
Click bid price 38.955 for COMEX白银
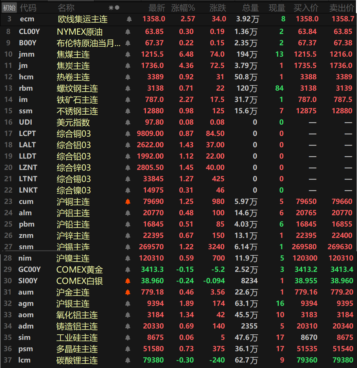click(306, 281)
